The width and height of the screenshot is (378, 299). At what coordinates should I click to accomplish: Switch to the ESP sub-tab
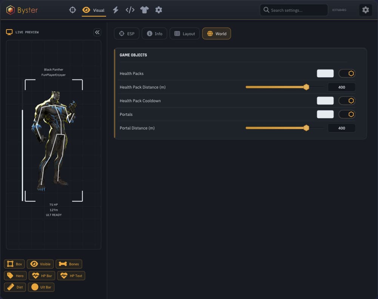tap(127, 34)
